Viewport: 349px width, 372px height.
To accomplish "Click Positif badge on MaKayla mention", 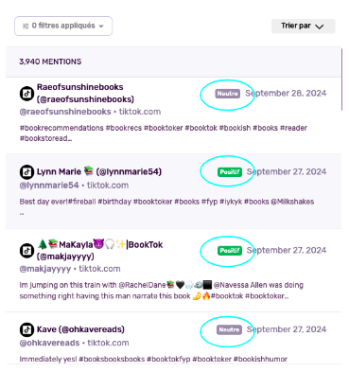I will coord(230,251).
